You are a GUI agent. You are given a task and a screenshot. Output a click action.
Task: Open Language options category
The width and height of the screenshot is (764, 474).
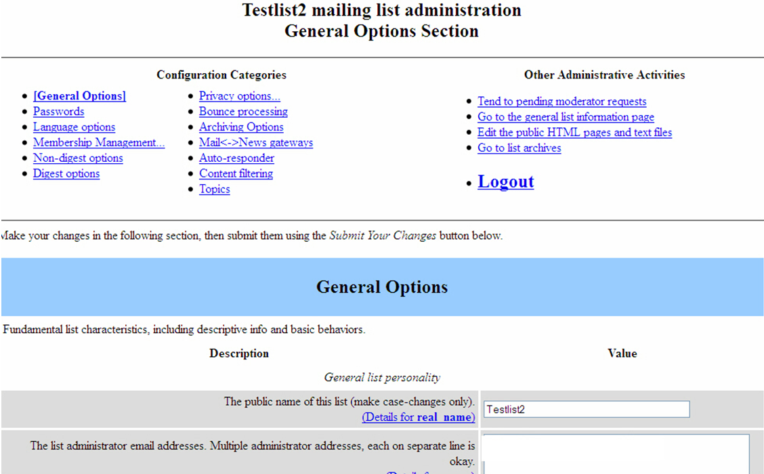tap(74, 127)
